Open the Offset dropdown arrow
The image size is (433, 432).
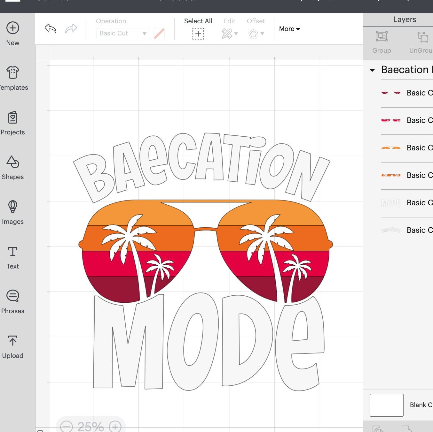[x=261, y=34]
